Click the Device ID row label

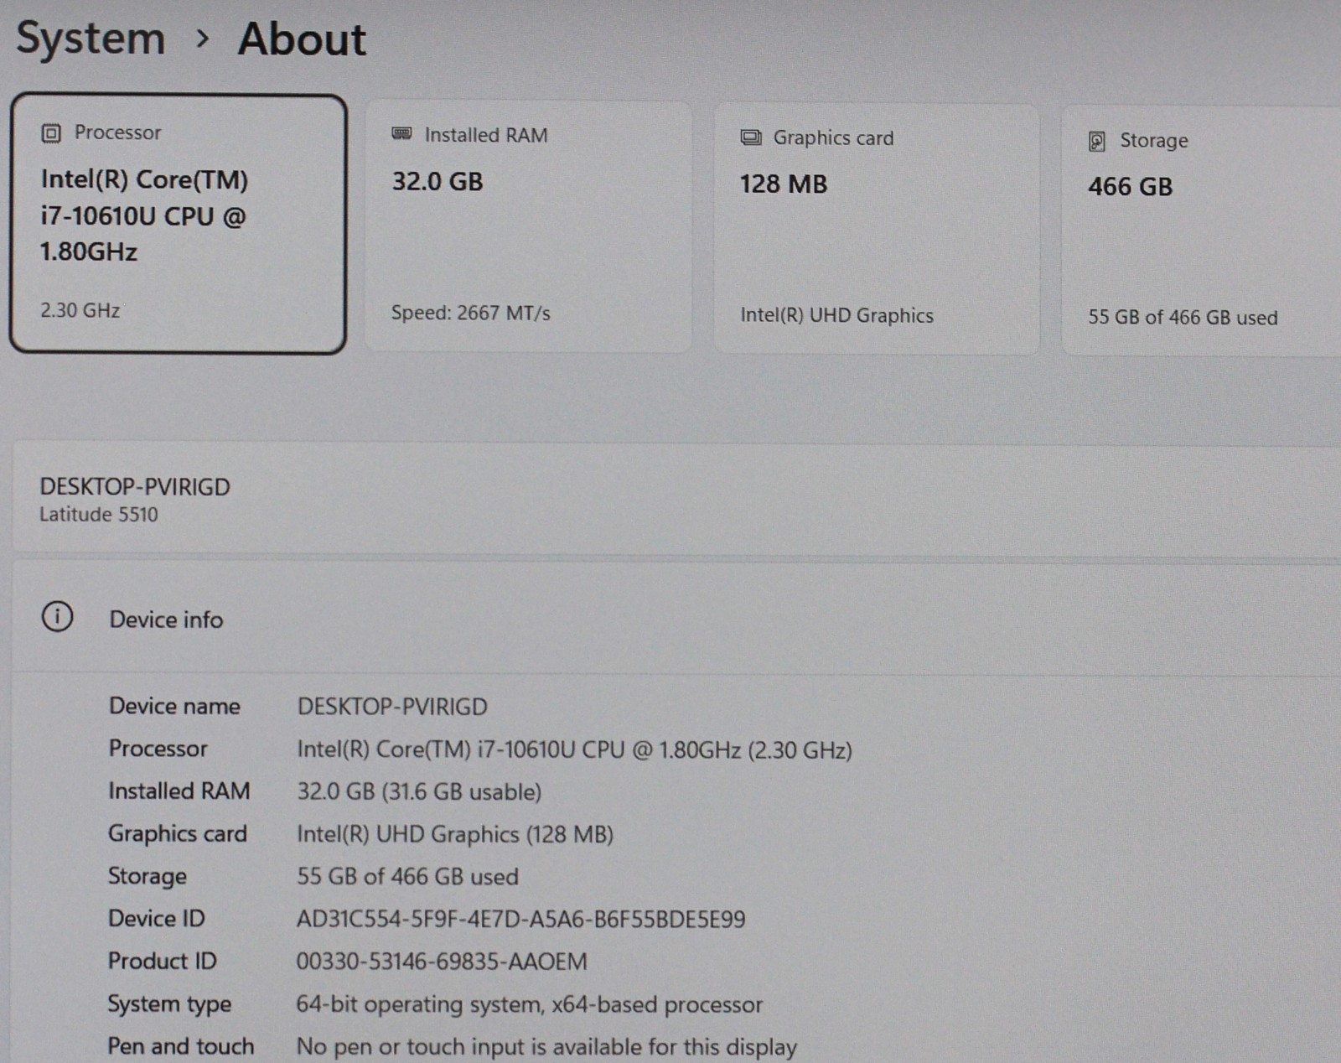pyautogui.click(x=157, y=919)
